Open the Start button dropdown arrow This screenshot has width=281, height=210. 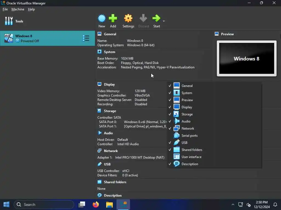pos(164,21)
